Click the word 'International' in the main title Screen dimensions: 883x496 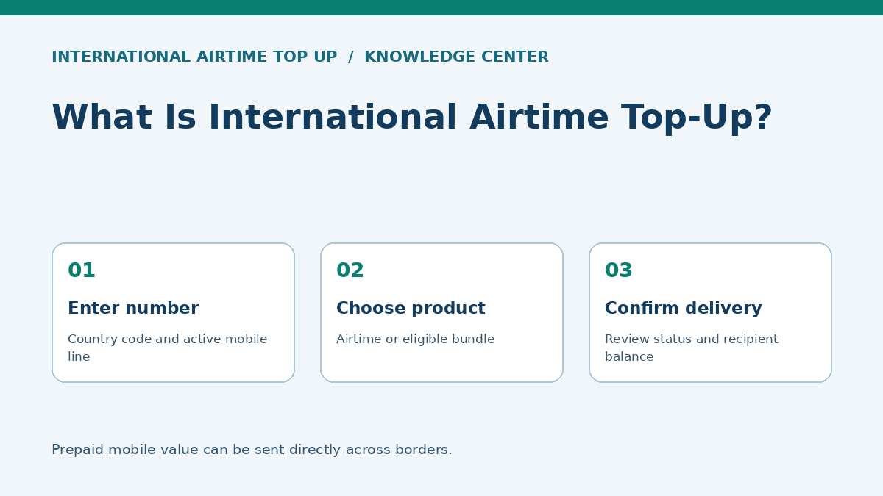[x=333, y=118]
